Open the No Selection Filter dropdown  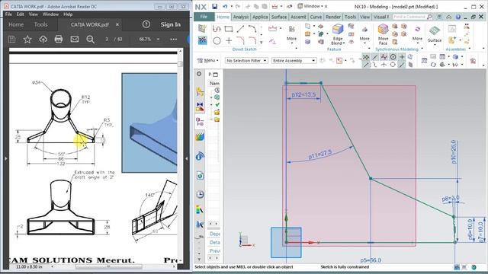coord(246,61)
